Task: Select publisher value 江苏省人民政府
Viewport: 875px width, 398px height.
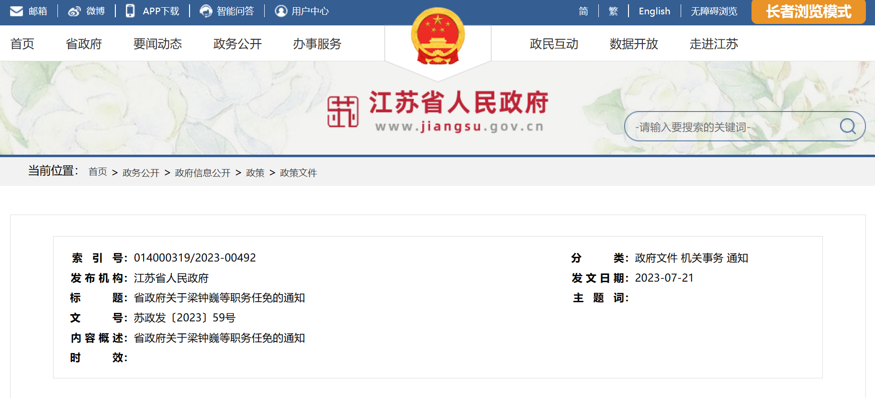Action: click(171, 278)
